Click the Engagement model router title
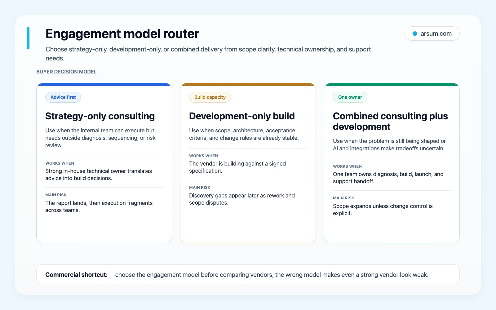Image resolution: width=496 pixels, height=310 pixels. pos(122,34)
